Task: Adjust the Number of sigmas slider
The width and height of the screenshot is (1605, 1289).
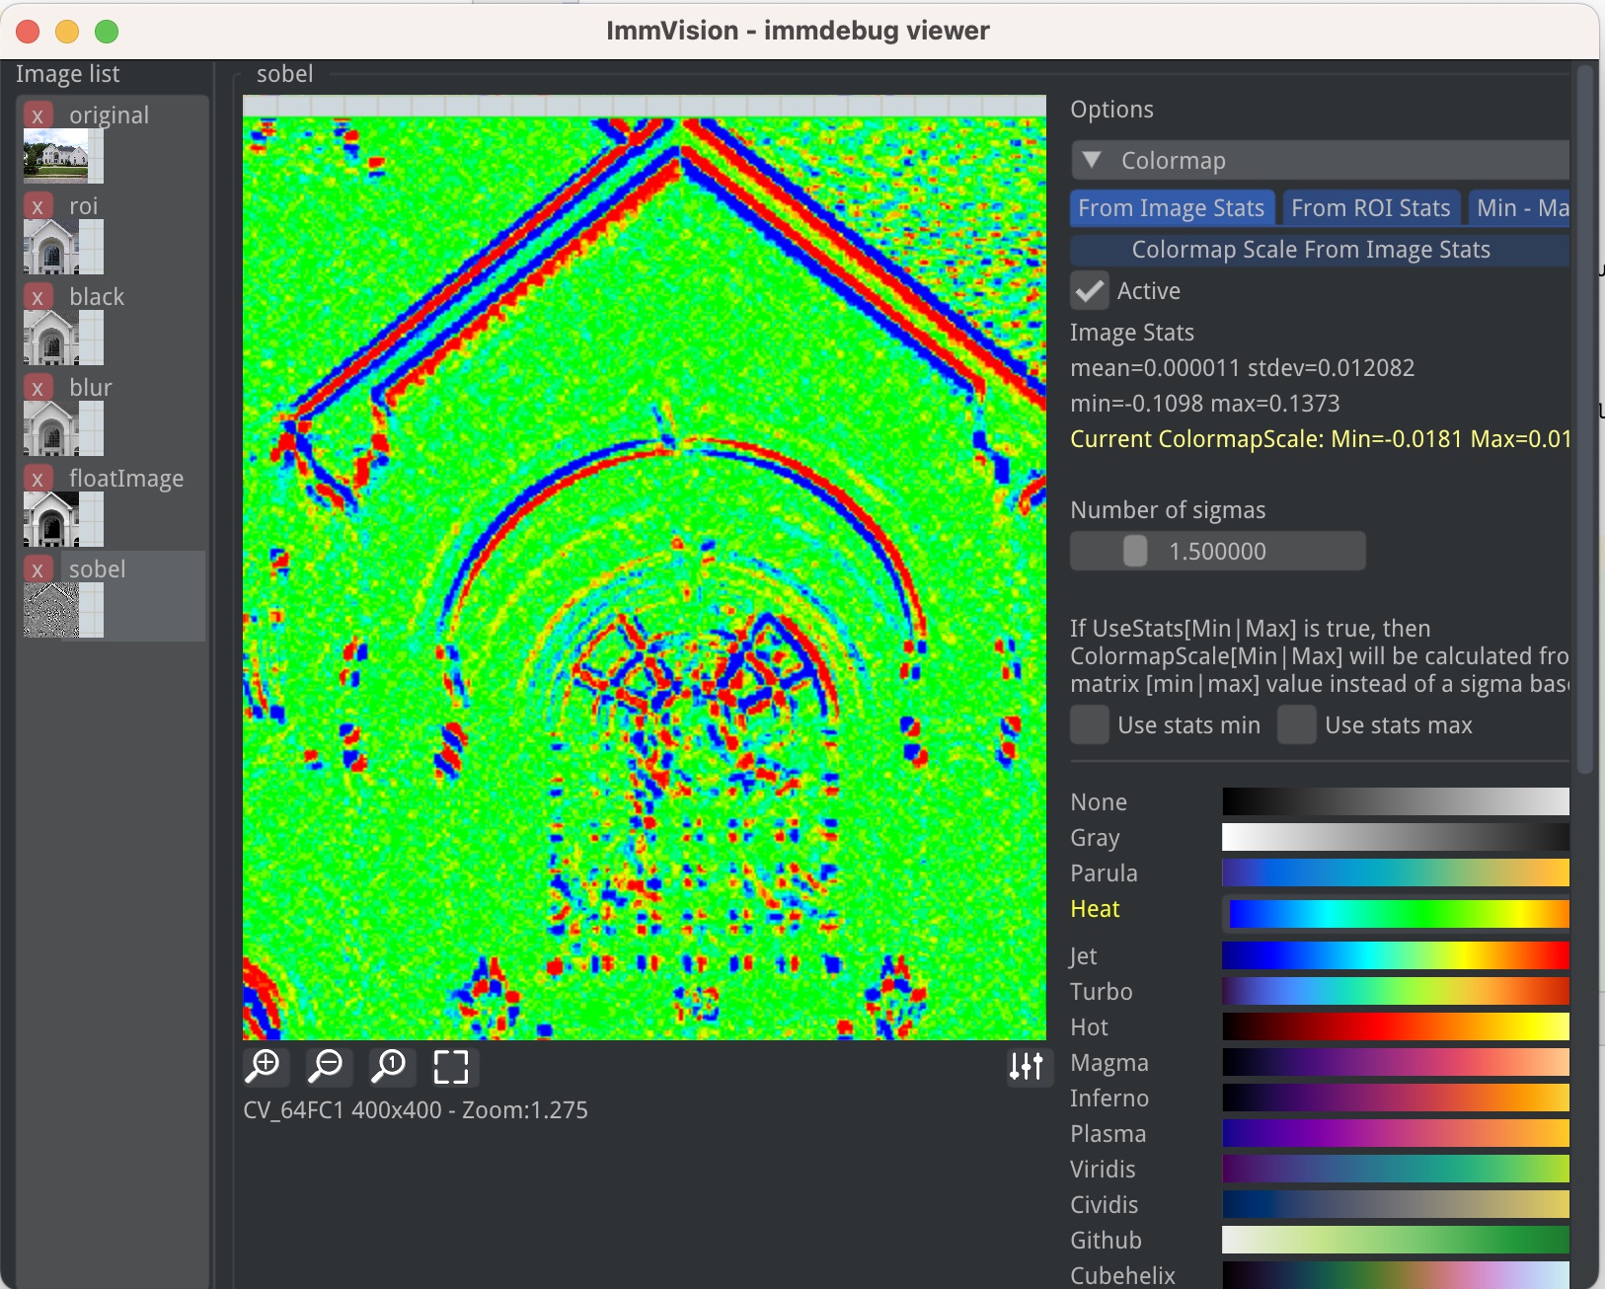Action: pyautogui.click(x=1216, y=551)
